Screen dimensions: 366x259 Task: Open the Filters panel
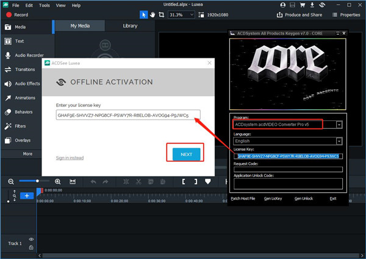coord(21,126)
